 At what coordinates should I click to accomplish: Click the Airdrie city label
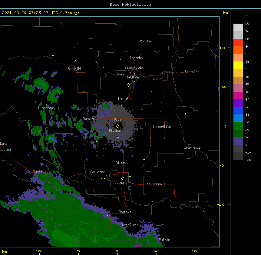122,163
